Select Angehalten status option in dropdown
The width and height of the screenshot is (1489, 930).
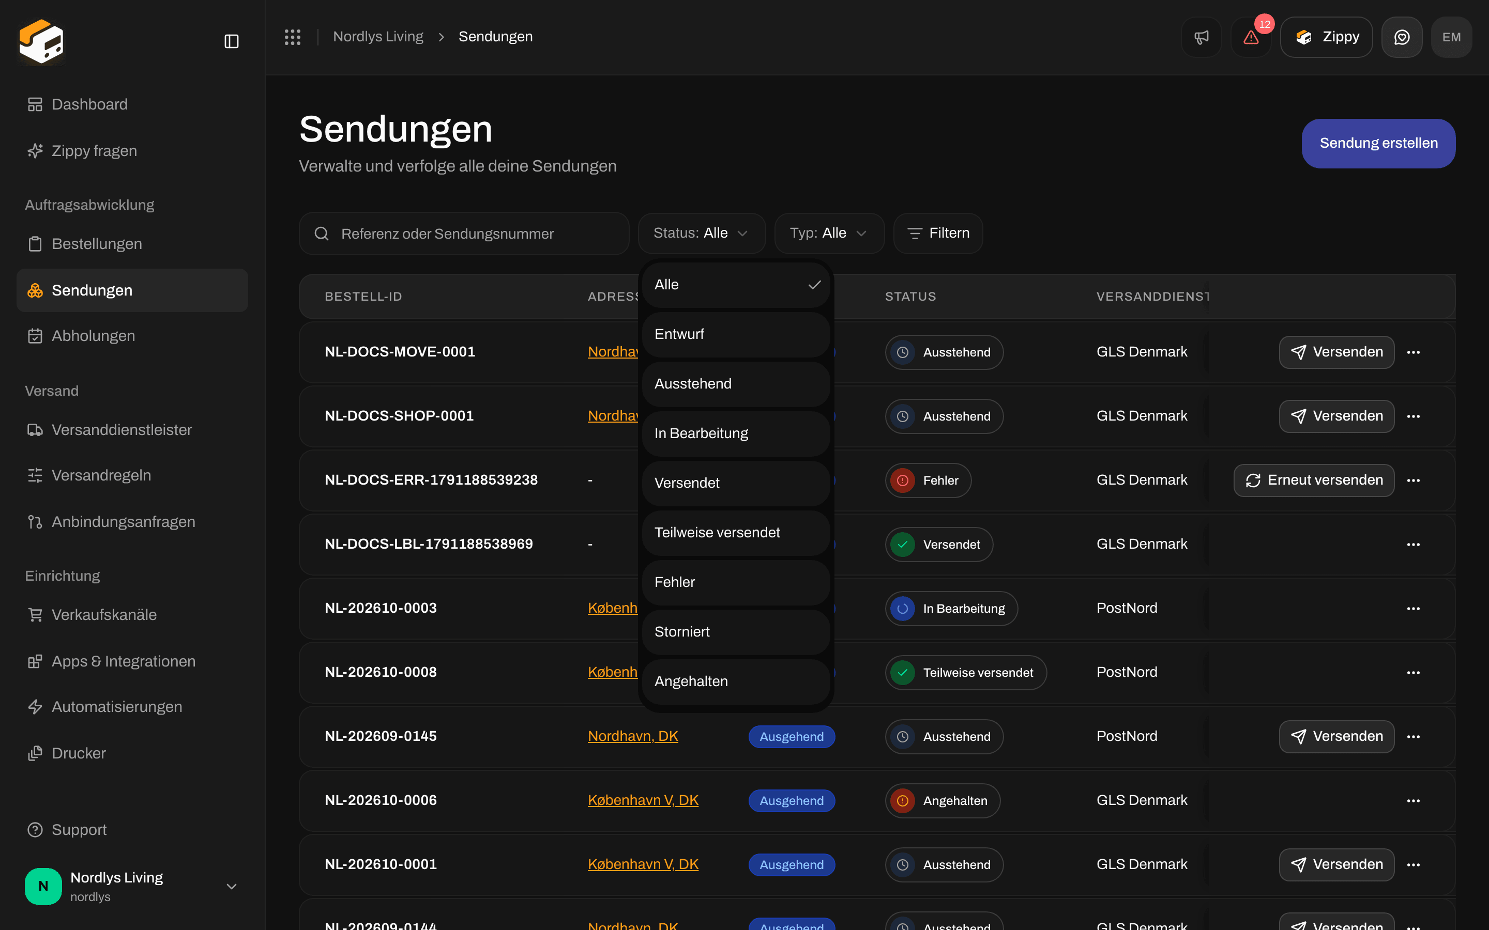click(736, 681)
